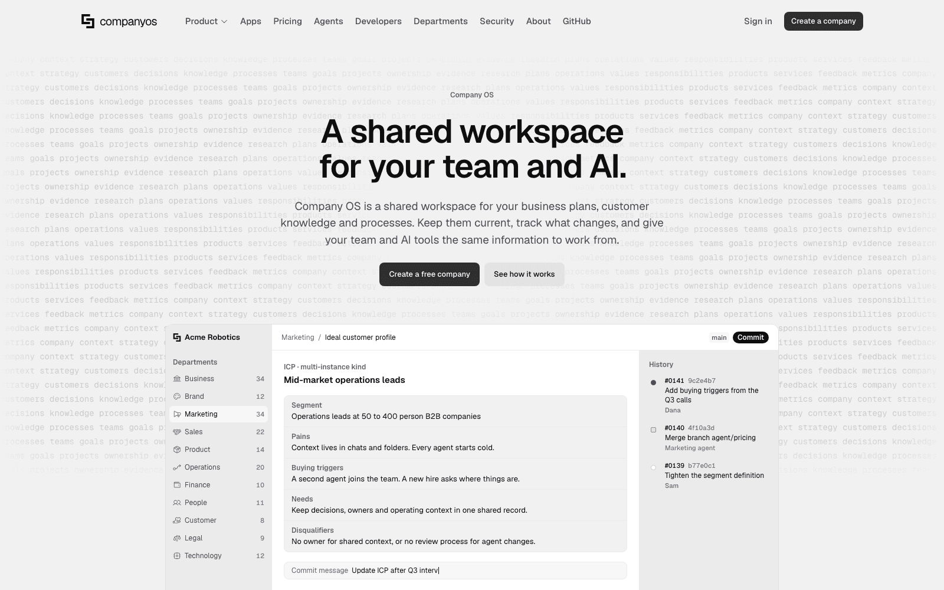Open the Security nav item
Viewport: 944px width, 590px height.
click(497, 21)
